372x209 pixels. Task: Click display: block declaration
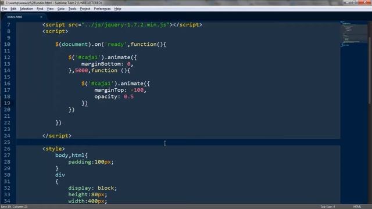point(92,188)
